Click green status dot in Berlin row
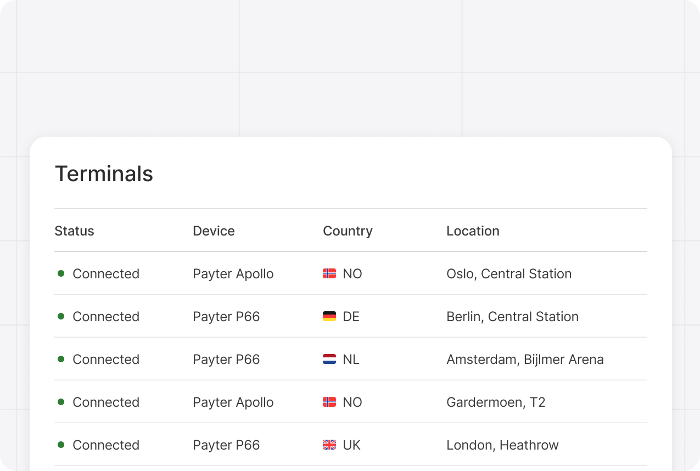This screenshot has width=700, height=471. [61, 316]
